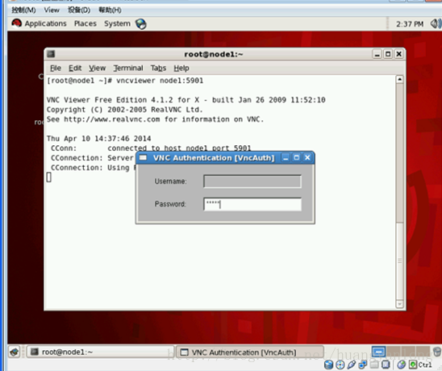Click the terminal window menu icon
Viewport: 442px width, 371px height.
coord(51,54)
